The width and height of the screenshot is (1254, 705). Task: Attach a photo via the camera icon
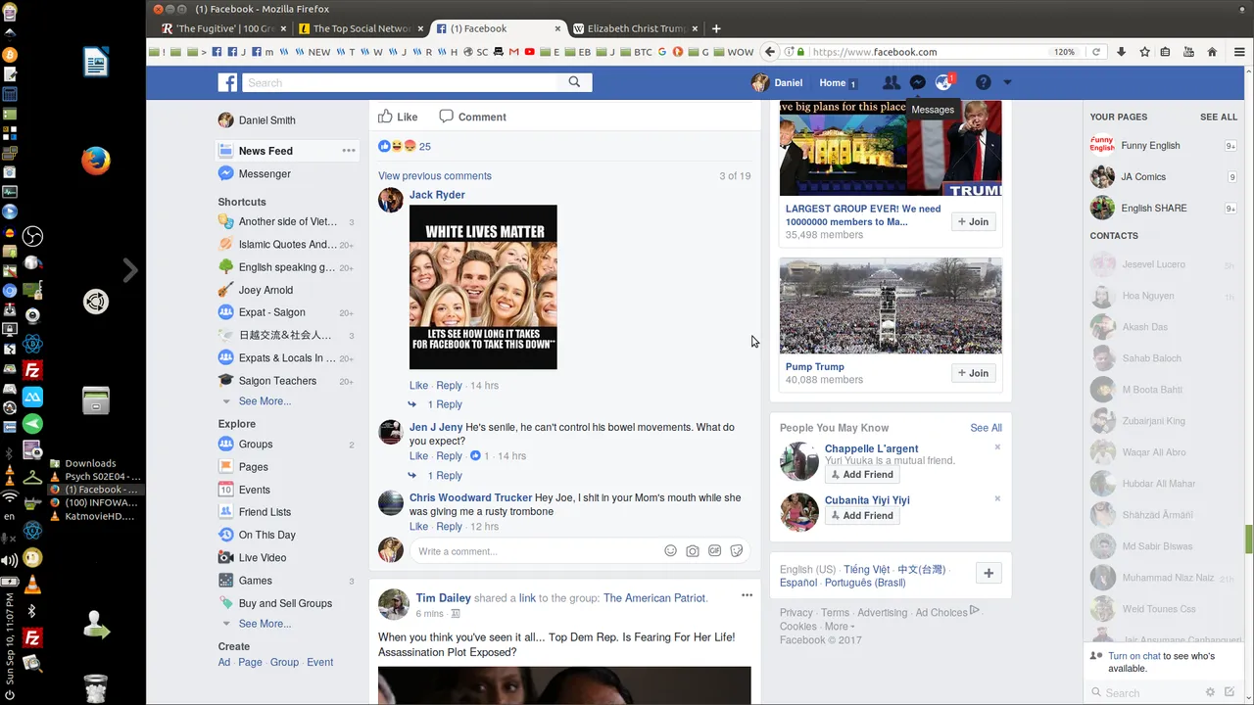click(x=693, y=551)
